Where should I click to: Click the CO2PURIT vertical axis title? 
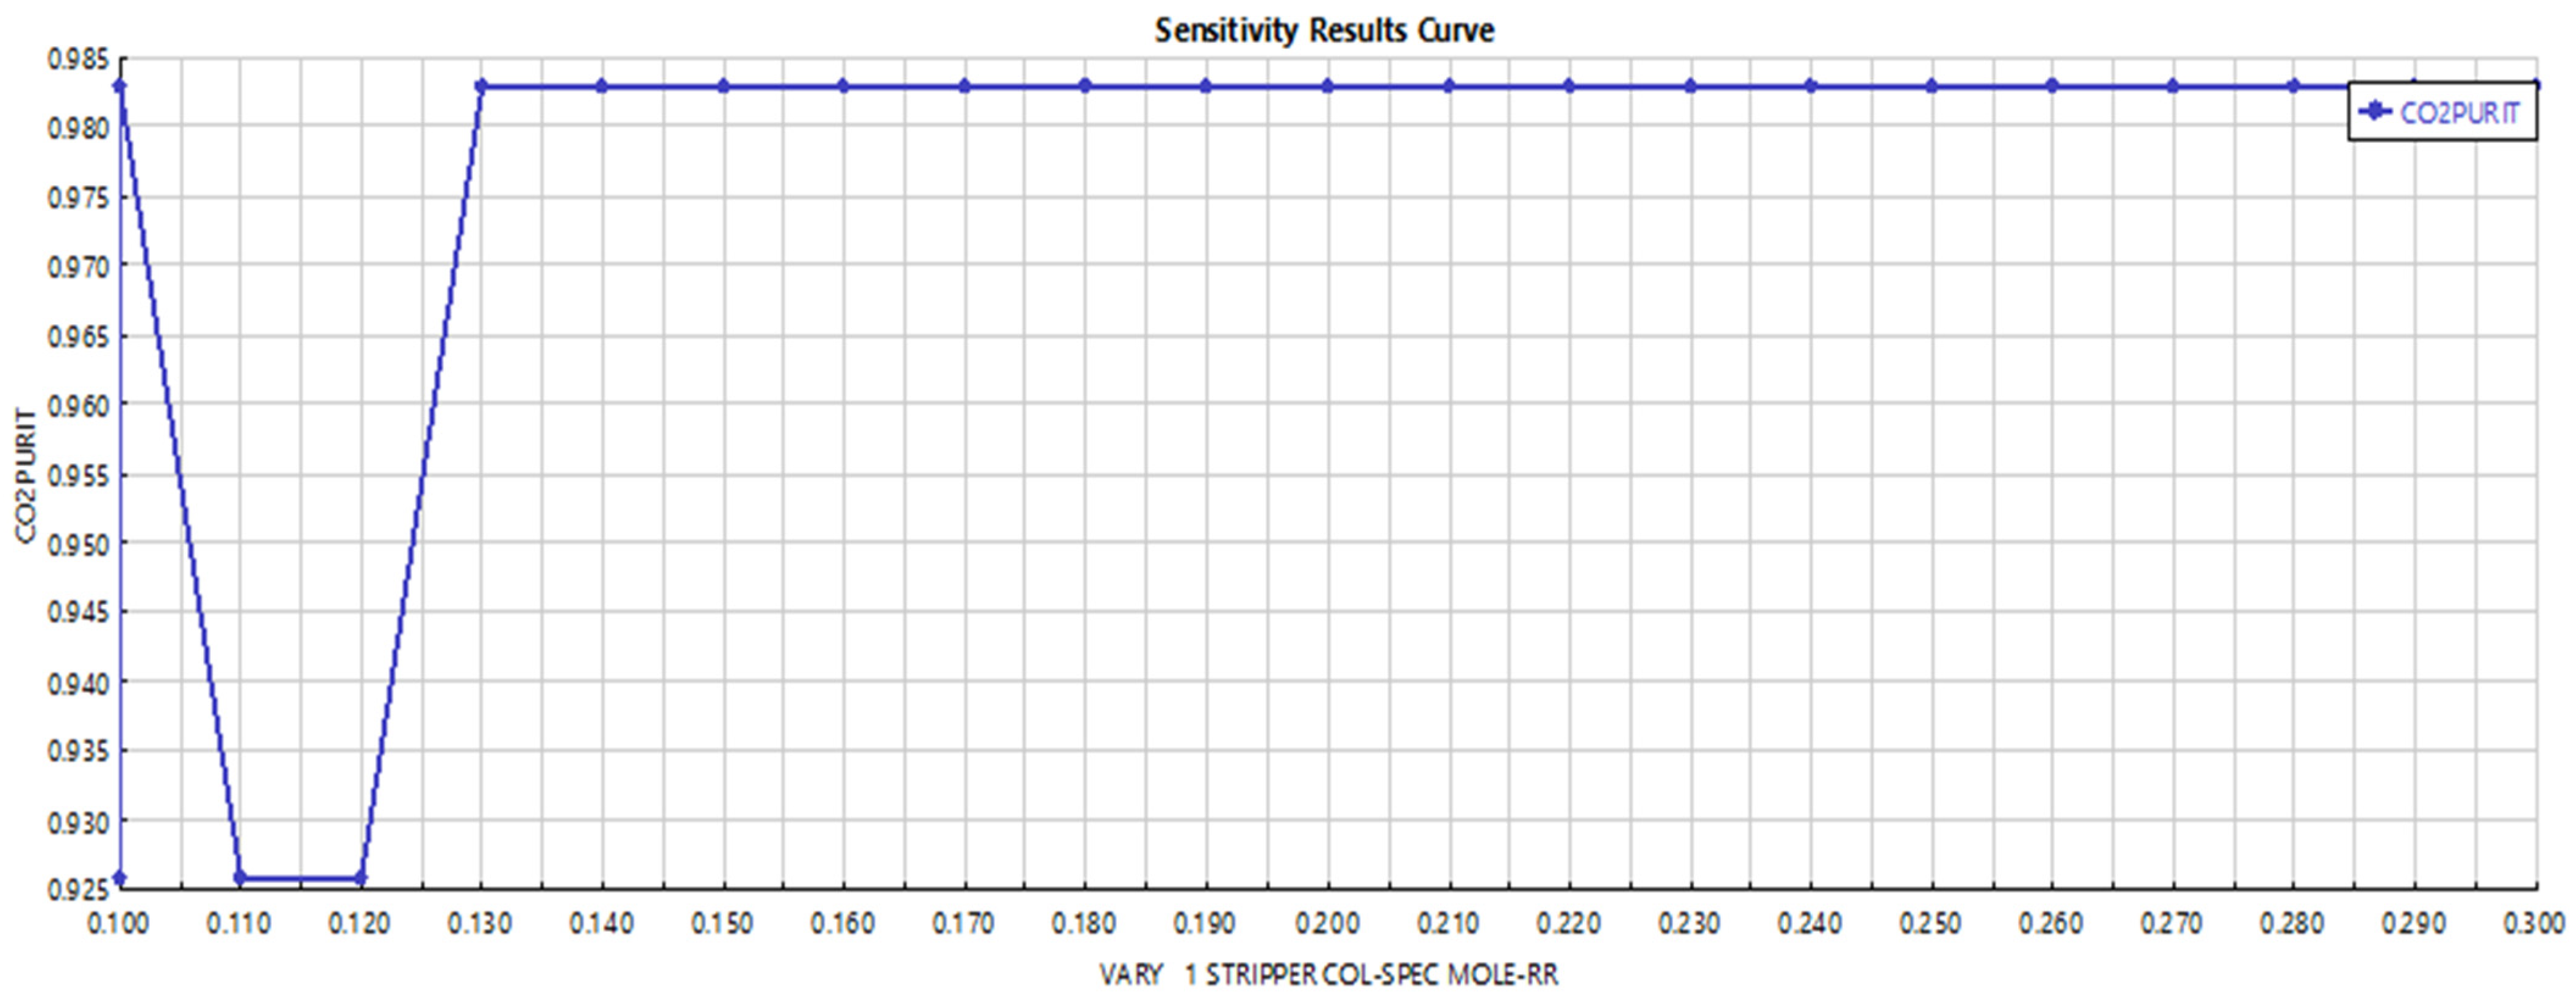click(x=26, y=475)
